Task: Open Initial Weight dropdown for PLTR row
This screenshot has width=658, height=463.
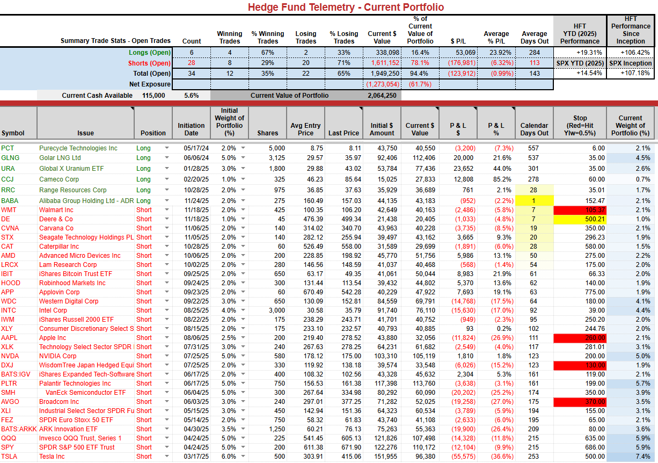Action: click(243, 384)
